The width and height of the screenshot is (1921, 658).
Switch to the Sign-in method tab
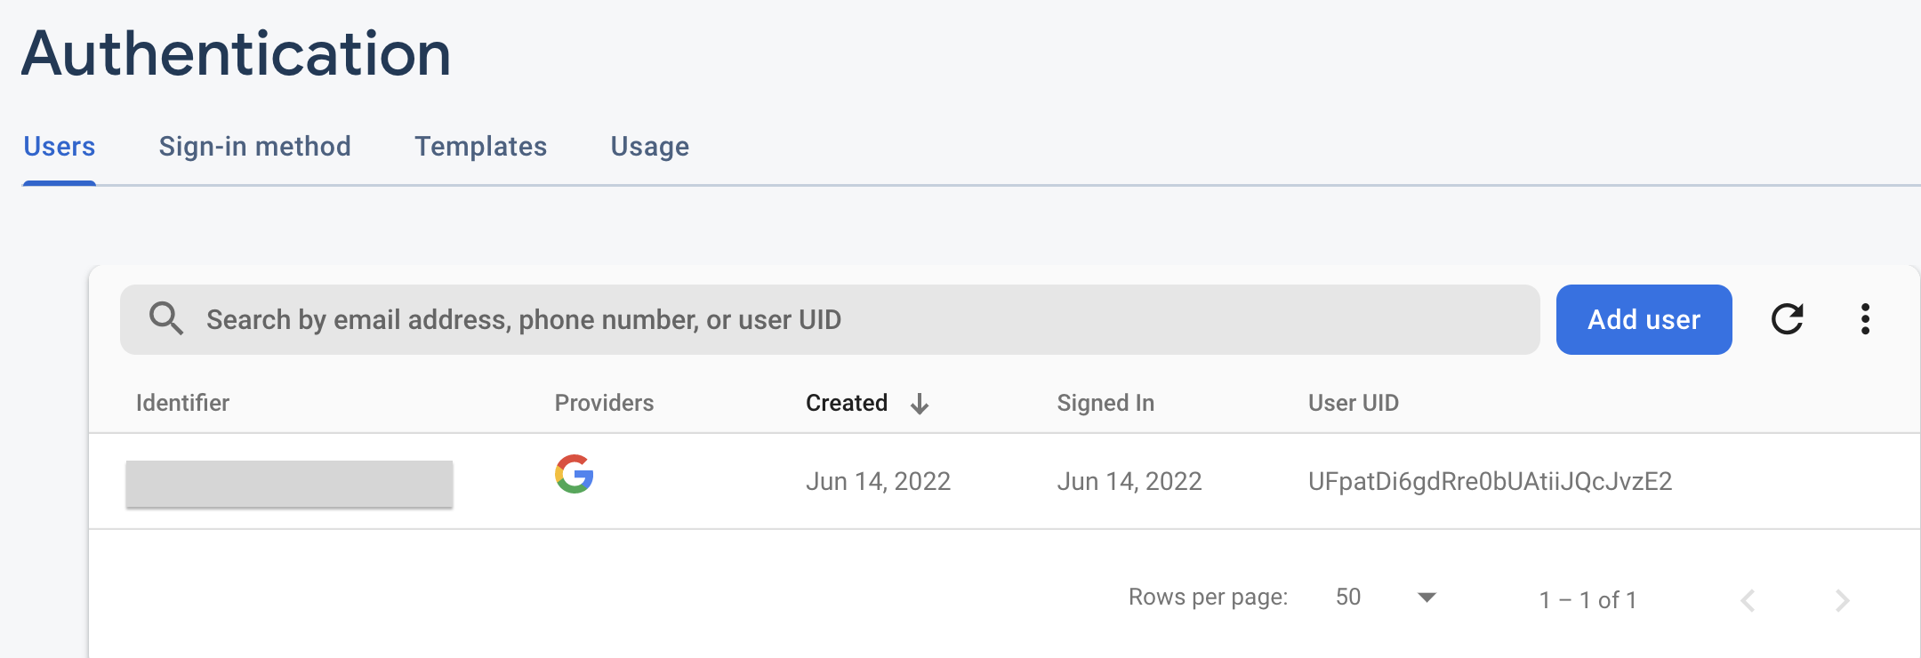click(254, 146)
